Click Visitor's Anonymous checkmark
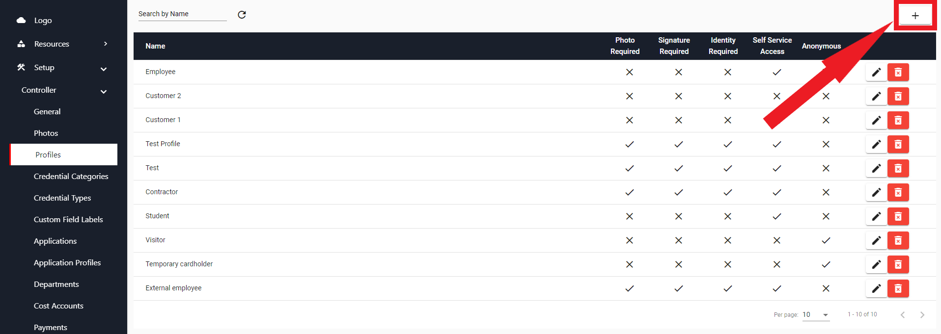Image resolution: width=941 pixels, height=334 pixels. [x=826, y=240]
